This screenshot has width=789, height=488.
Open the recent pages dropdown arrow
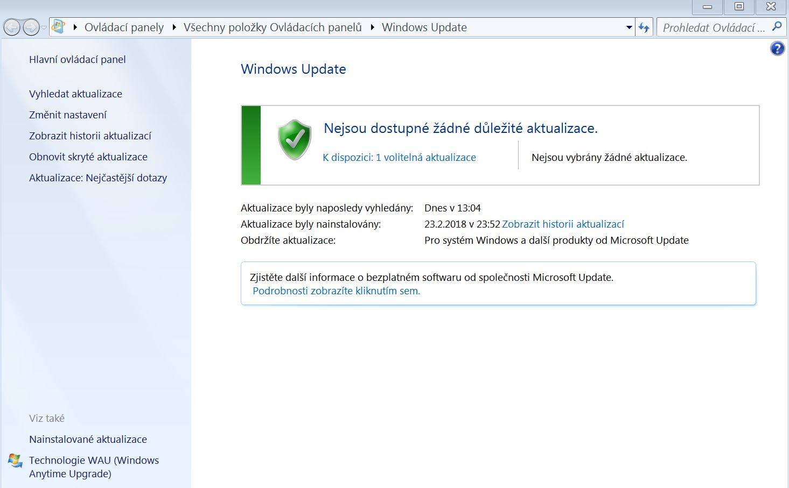44,27
